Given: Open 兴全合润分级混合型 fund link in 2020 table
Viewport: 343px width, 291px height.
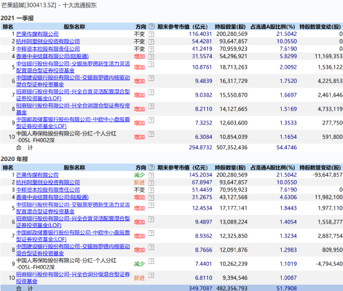Looking at the screenshot, I should coord(73,278).
